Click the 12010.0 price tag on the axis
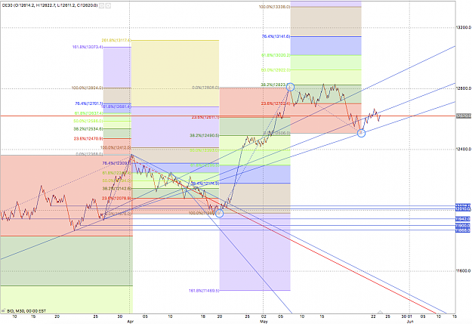The image size is (472, 324). click(x=463, y=209)
